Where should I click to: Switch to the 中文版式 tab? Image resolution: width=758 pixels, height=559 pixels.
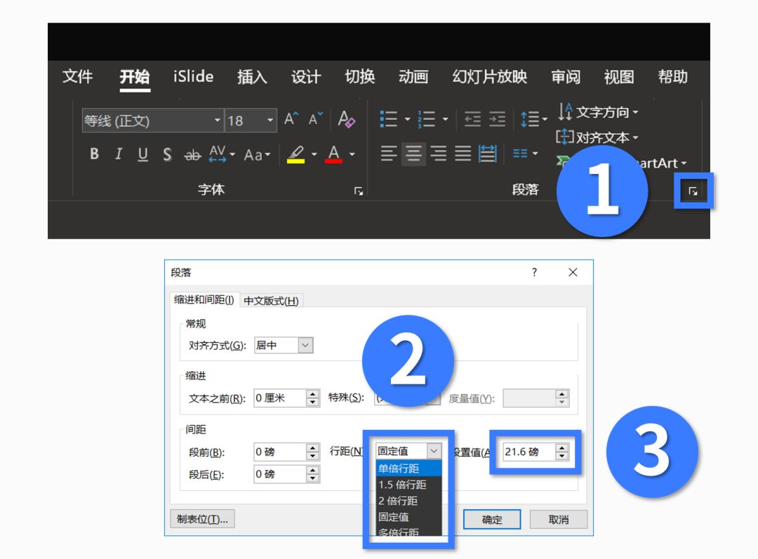click(271, 301)
